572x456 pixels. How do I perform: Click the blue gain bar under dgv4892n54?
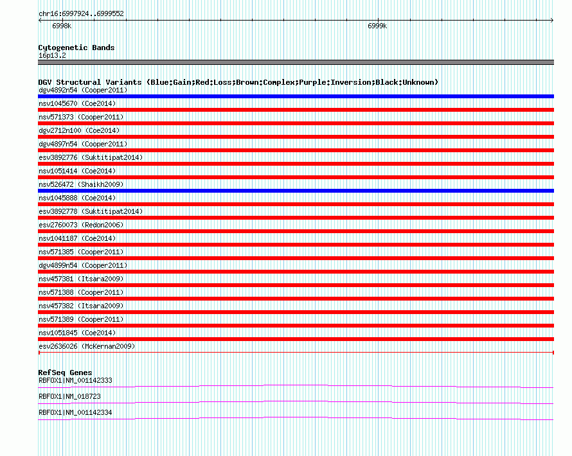click(296, 96)
